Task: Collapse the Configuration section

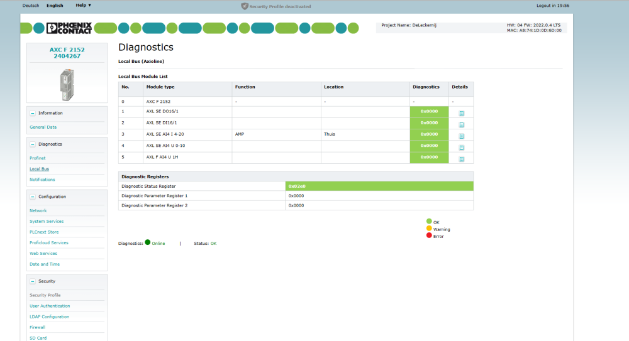Action: (33, 197)
